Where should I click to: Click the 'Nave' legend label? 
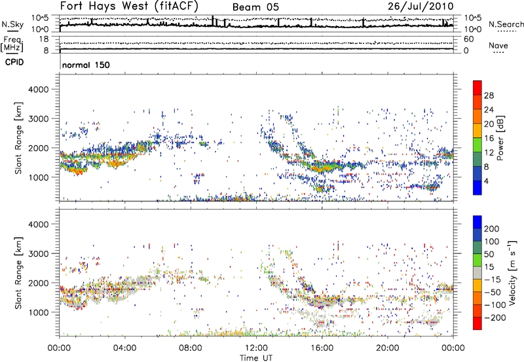[x=498, y=46]
